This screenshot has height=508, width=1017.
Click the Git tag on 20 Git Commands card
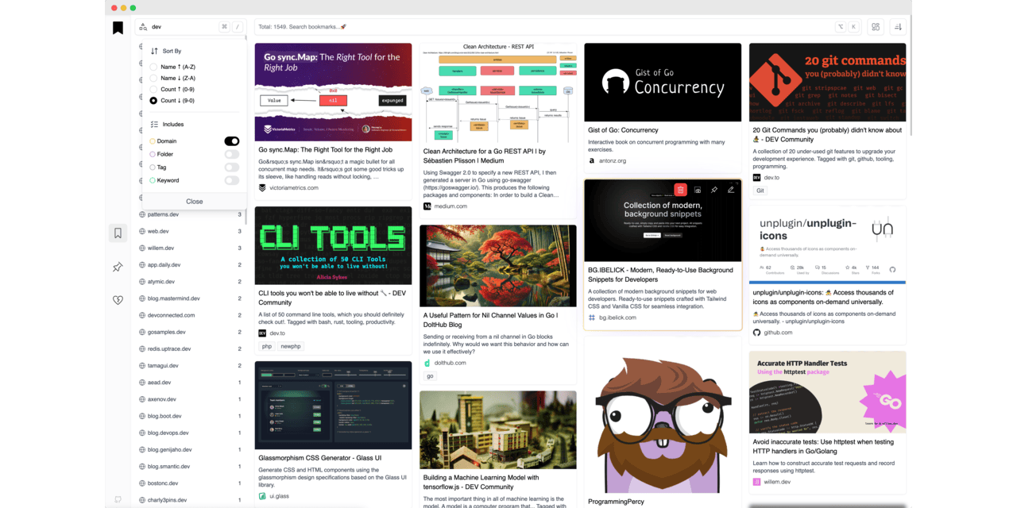coord(760,190)
